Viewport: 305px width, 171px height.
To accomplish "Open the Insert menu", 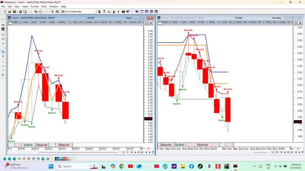I will pos(25,6).
